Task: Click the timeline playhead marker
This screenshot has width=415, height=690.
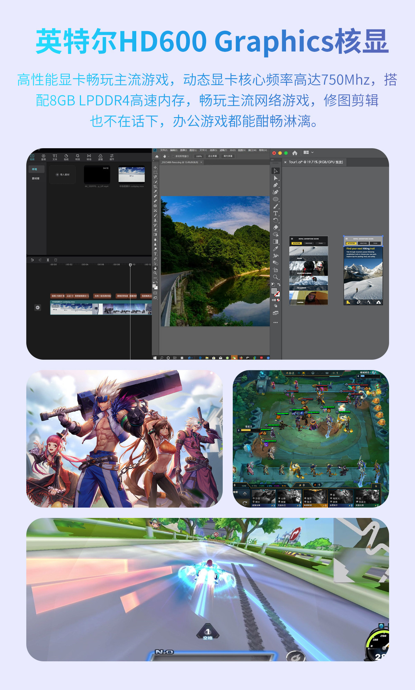Action: (x=130, y=265)
